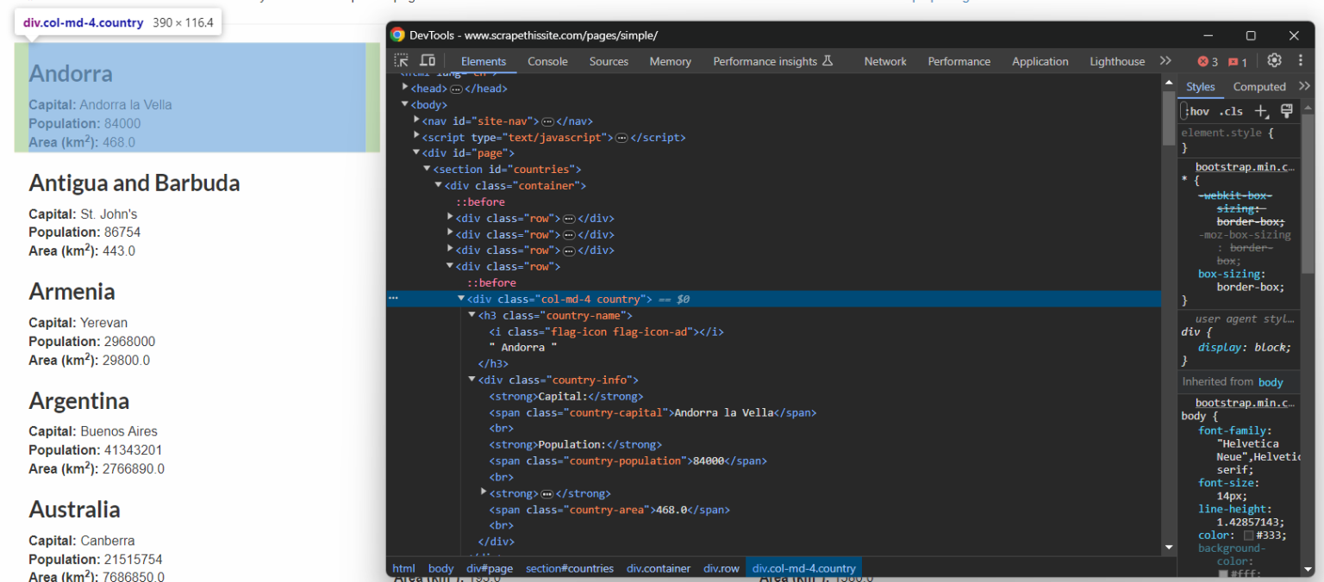Click the #333 color swatch
This screenshot has width=1324, height=582.
pyautogui.click(x=1250, y=535)
